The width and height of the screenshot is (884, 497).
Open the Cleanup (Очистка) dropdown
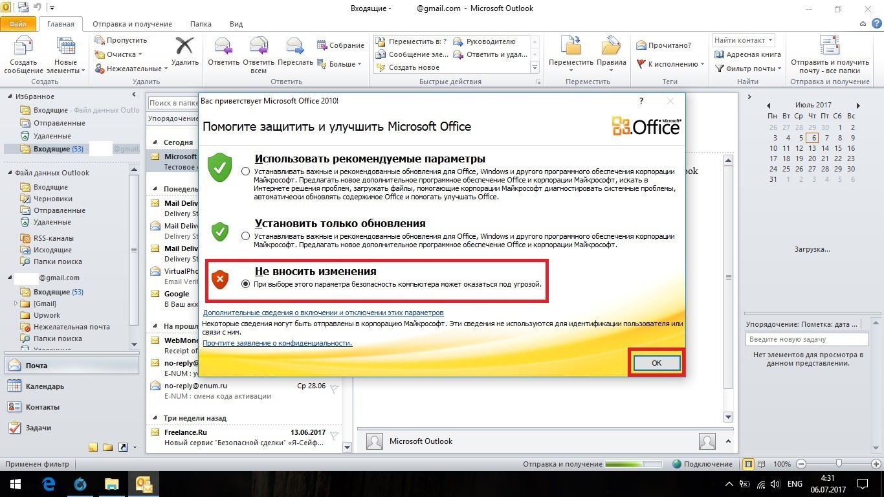click(119, 54)
